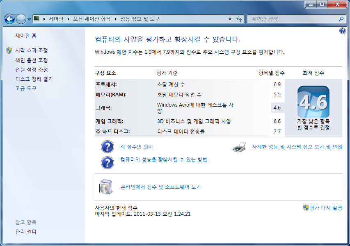Click the shield icon beside 시각 효과 조정

point(9,50)
